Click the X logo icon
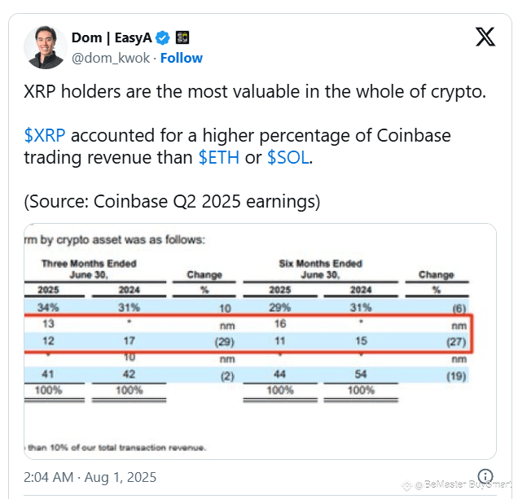The height and width of the screenshot is (499, 518). click(x=485, y=37)
